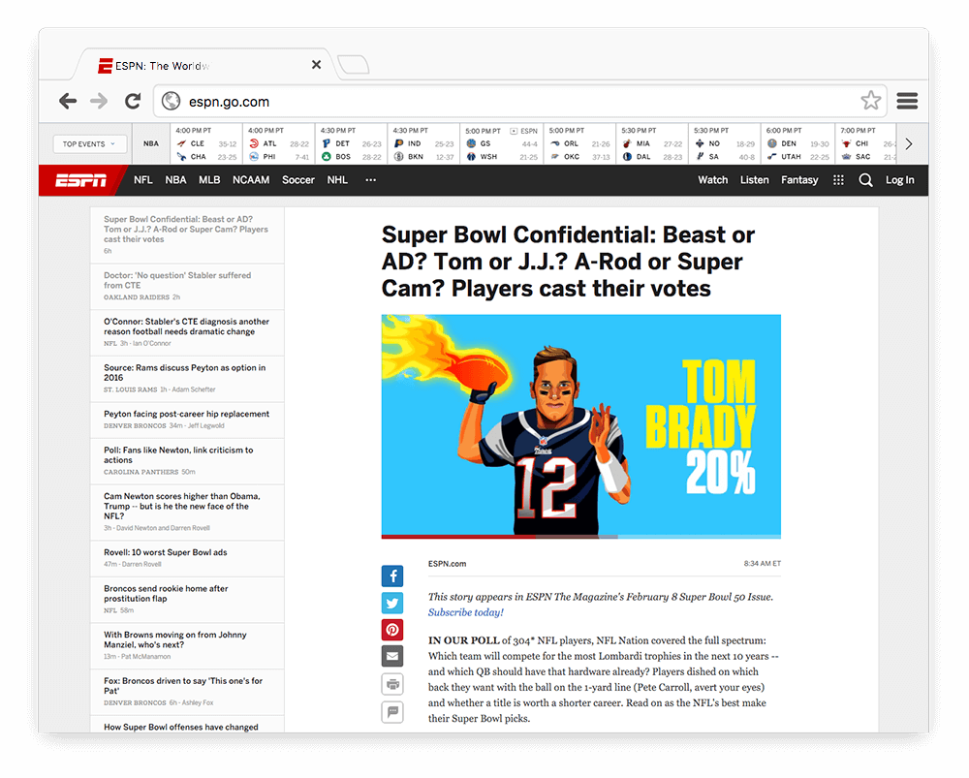Screen dimensions: 969x778
Task: Open the ATL vs PHI game score
Action: [x=279, y=144]
